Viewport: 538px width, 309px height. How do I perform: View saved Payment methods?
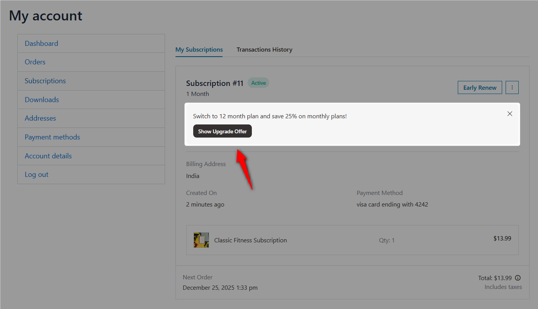coord(52,137)
